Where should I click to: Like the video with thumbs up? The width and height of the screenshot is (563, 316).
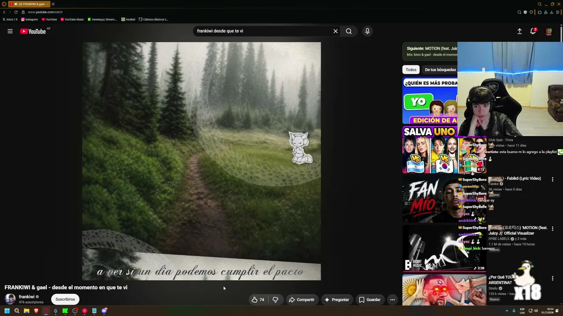258,300
